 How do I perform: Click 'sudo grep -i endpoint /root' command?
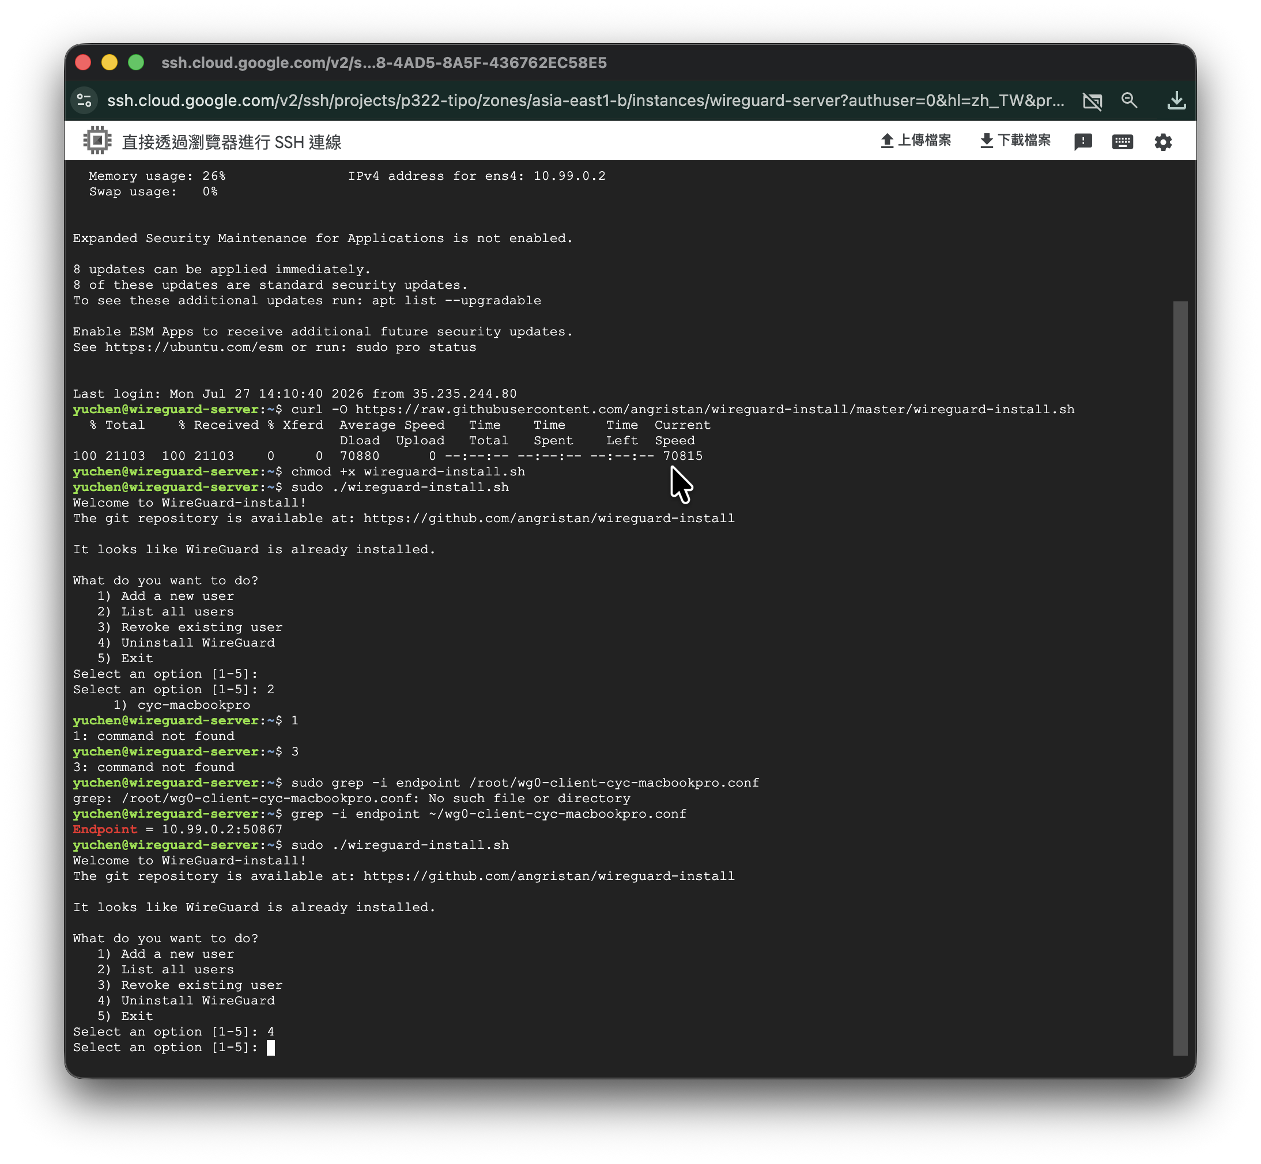click(525, 783)
